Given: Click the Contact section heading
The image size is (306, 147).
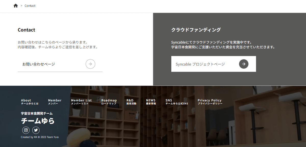Looking at the screenshot, I should [26, 30].
